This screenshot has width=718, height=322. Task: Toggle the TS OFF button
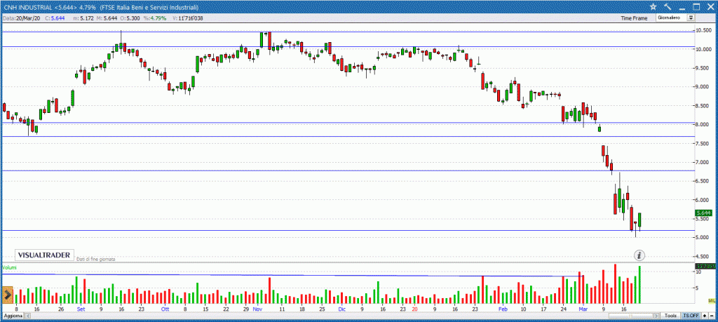coord(691,316)
